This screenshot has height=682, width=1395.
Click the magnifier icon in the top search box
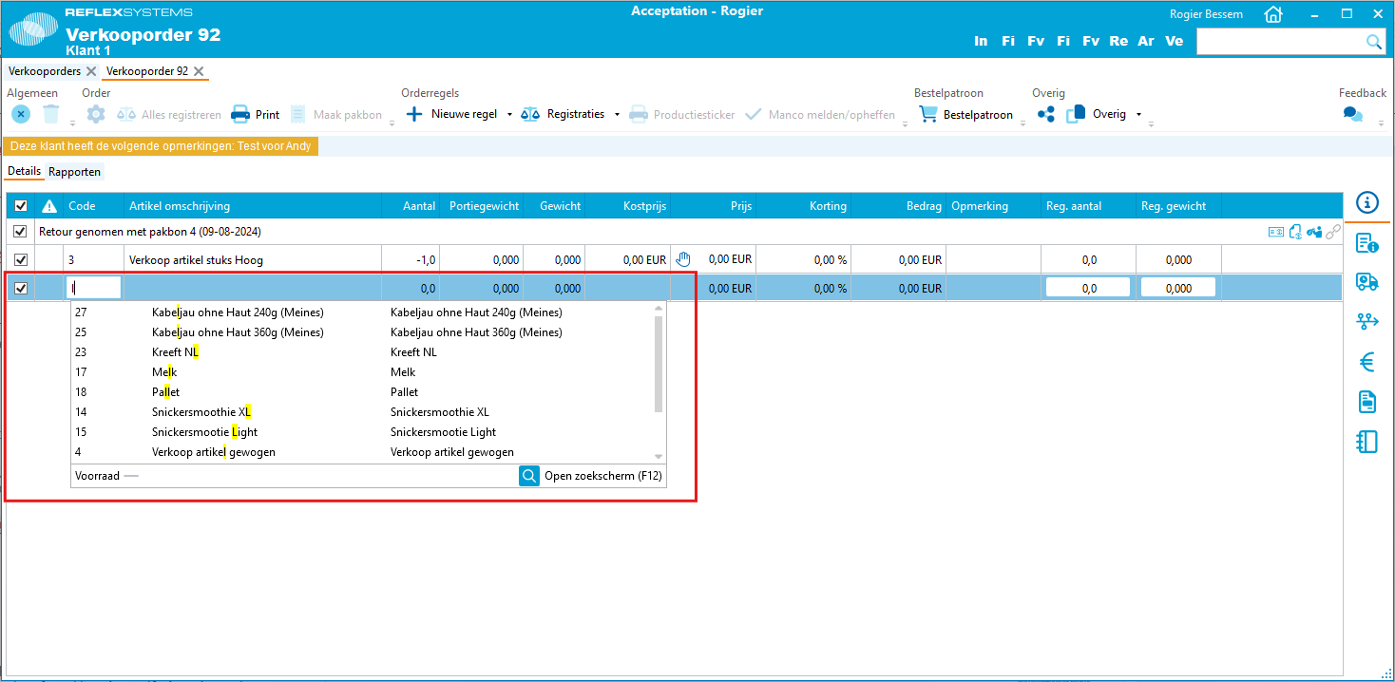(x=1373, y=42)
